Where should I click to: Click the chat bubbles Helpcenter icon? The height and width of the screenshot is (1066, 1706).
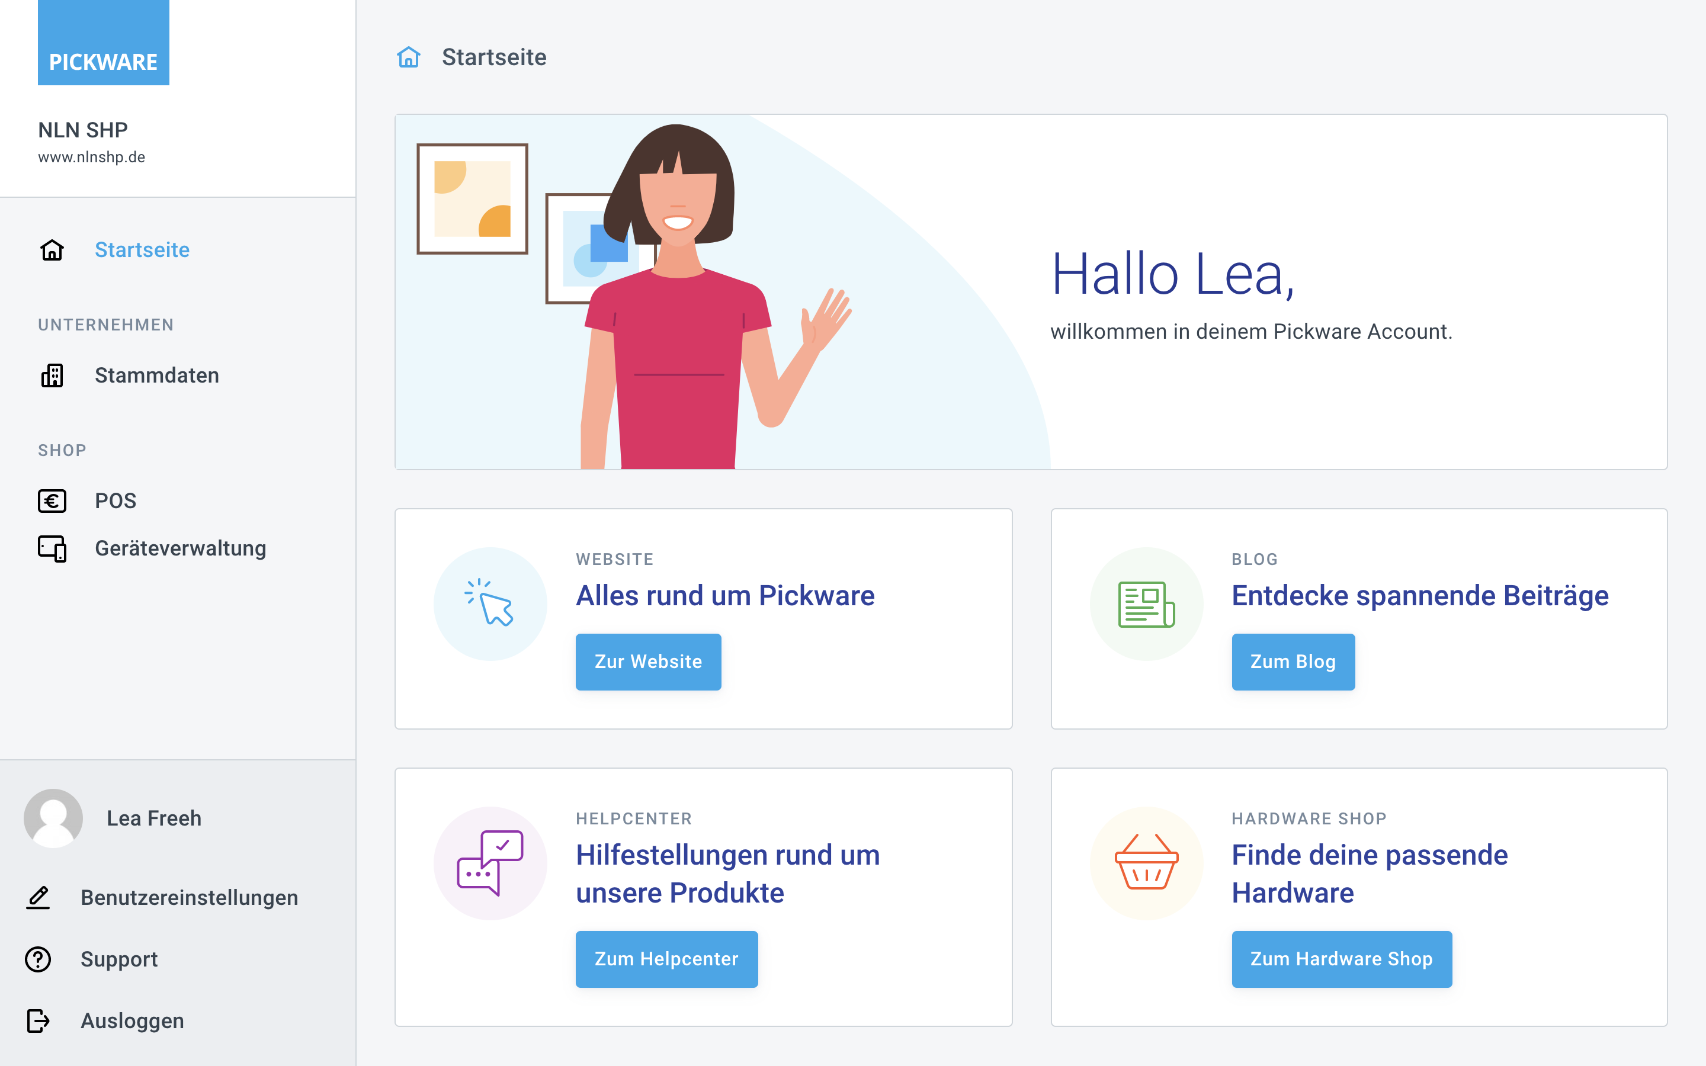pos(490,863)
